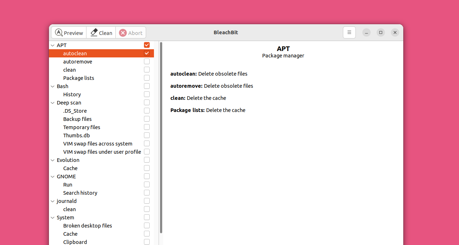The width and height of the screenshot is (459, 245).
Task: Select Broken desktop files entry
Action: pyautogui.click(x=88, y=226)
